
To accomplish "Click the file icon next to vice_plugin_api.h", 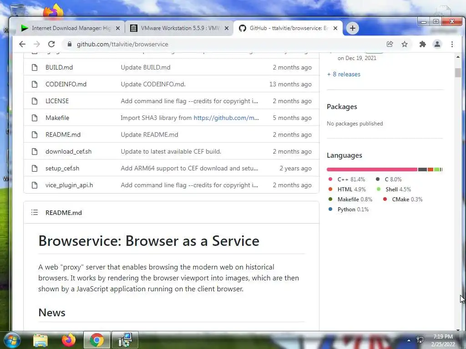I will tap(35, 185).
